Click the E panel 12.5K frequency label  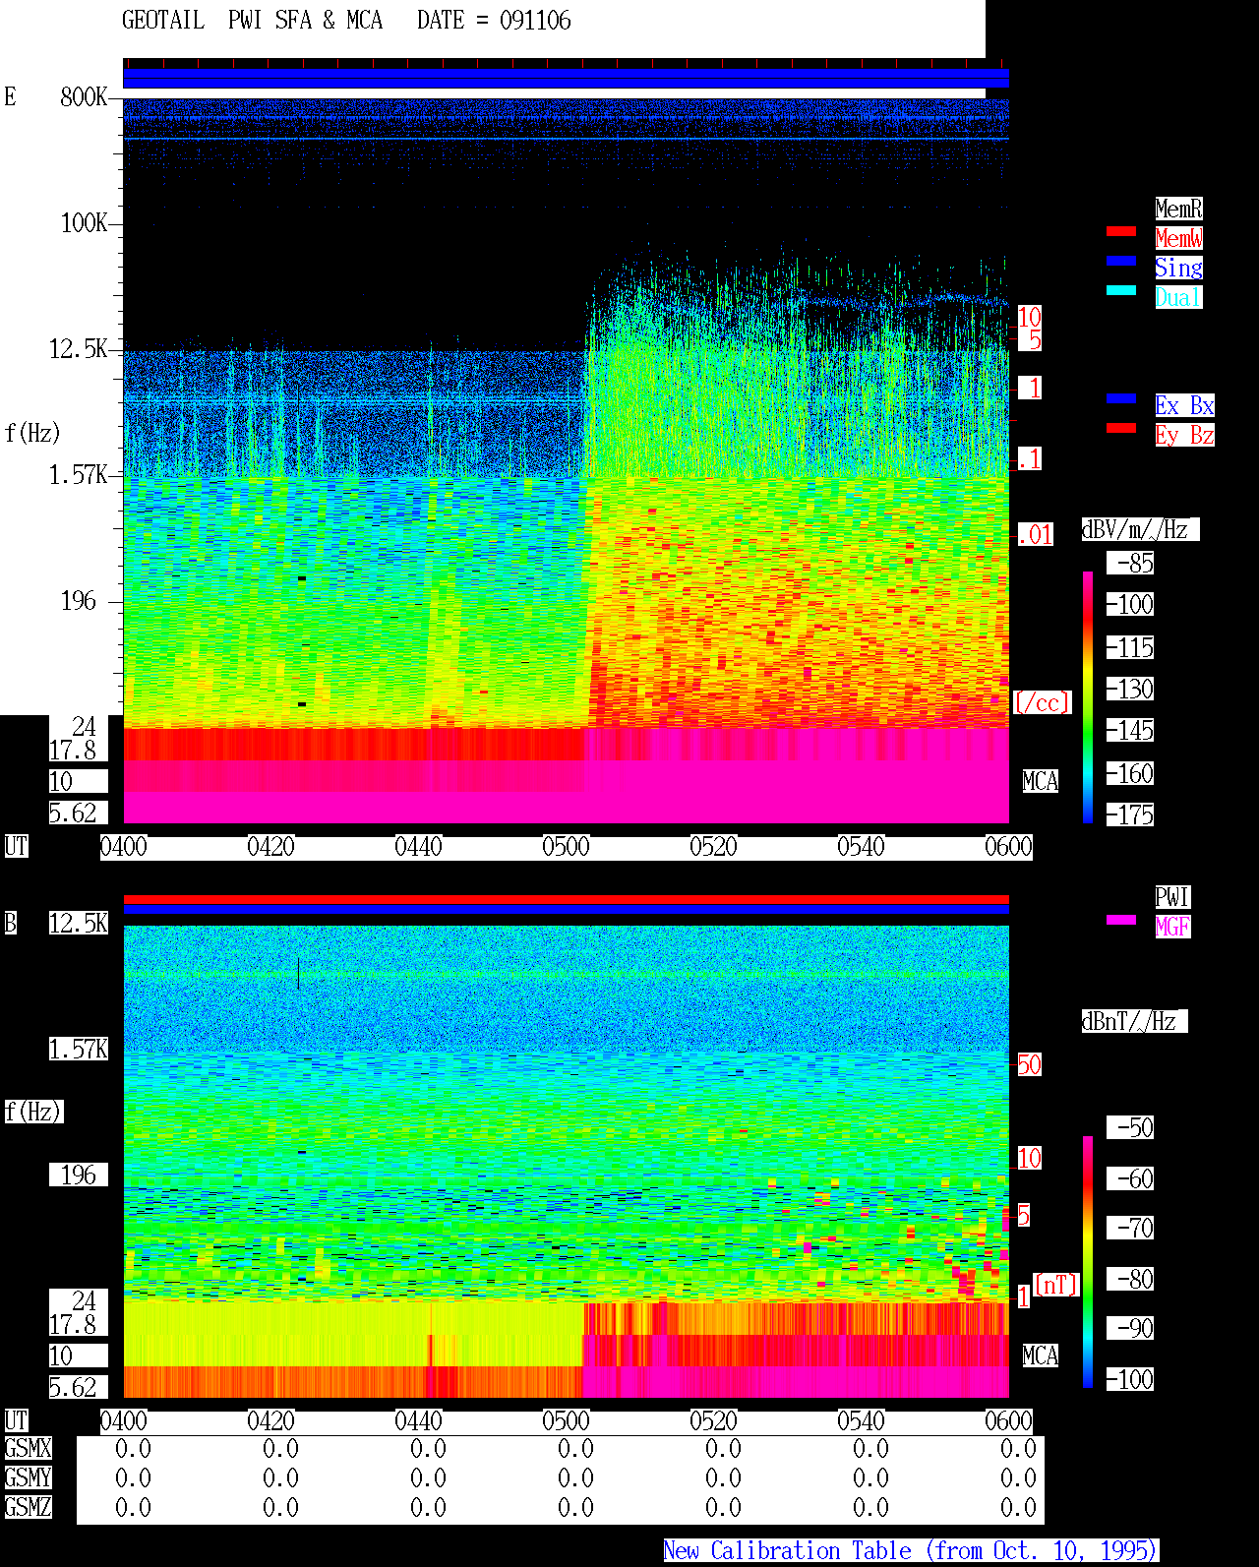click(x=79, y=348)
